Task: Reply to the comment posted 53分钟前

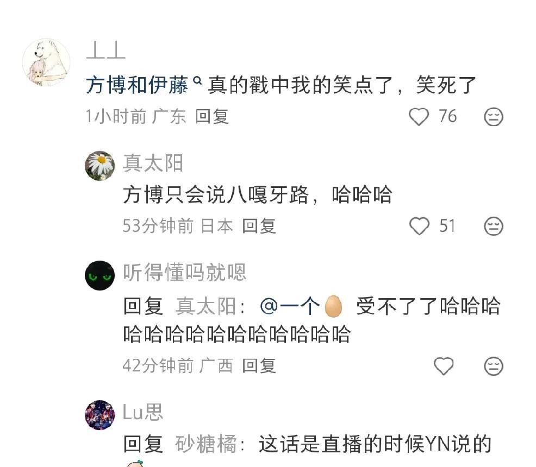Action: click(x=259, y=226)
